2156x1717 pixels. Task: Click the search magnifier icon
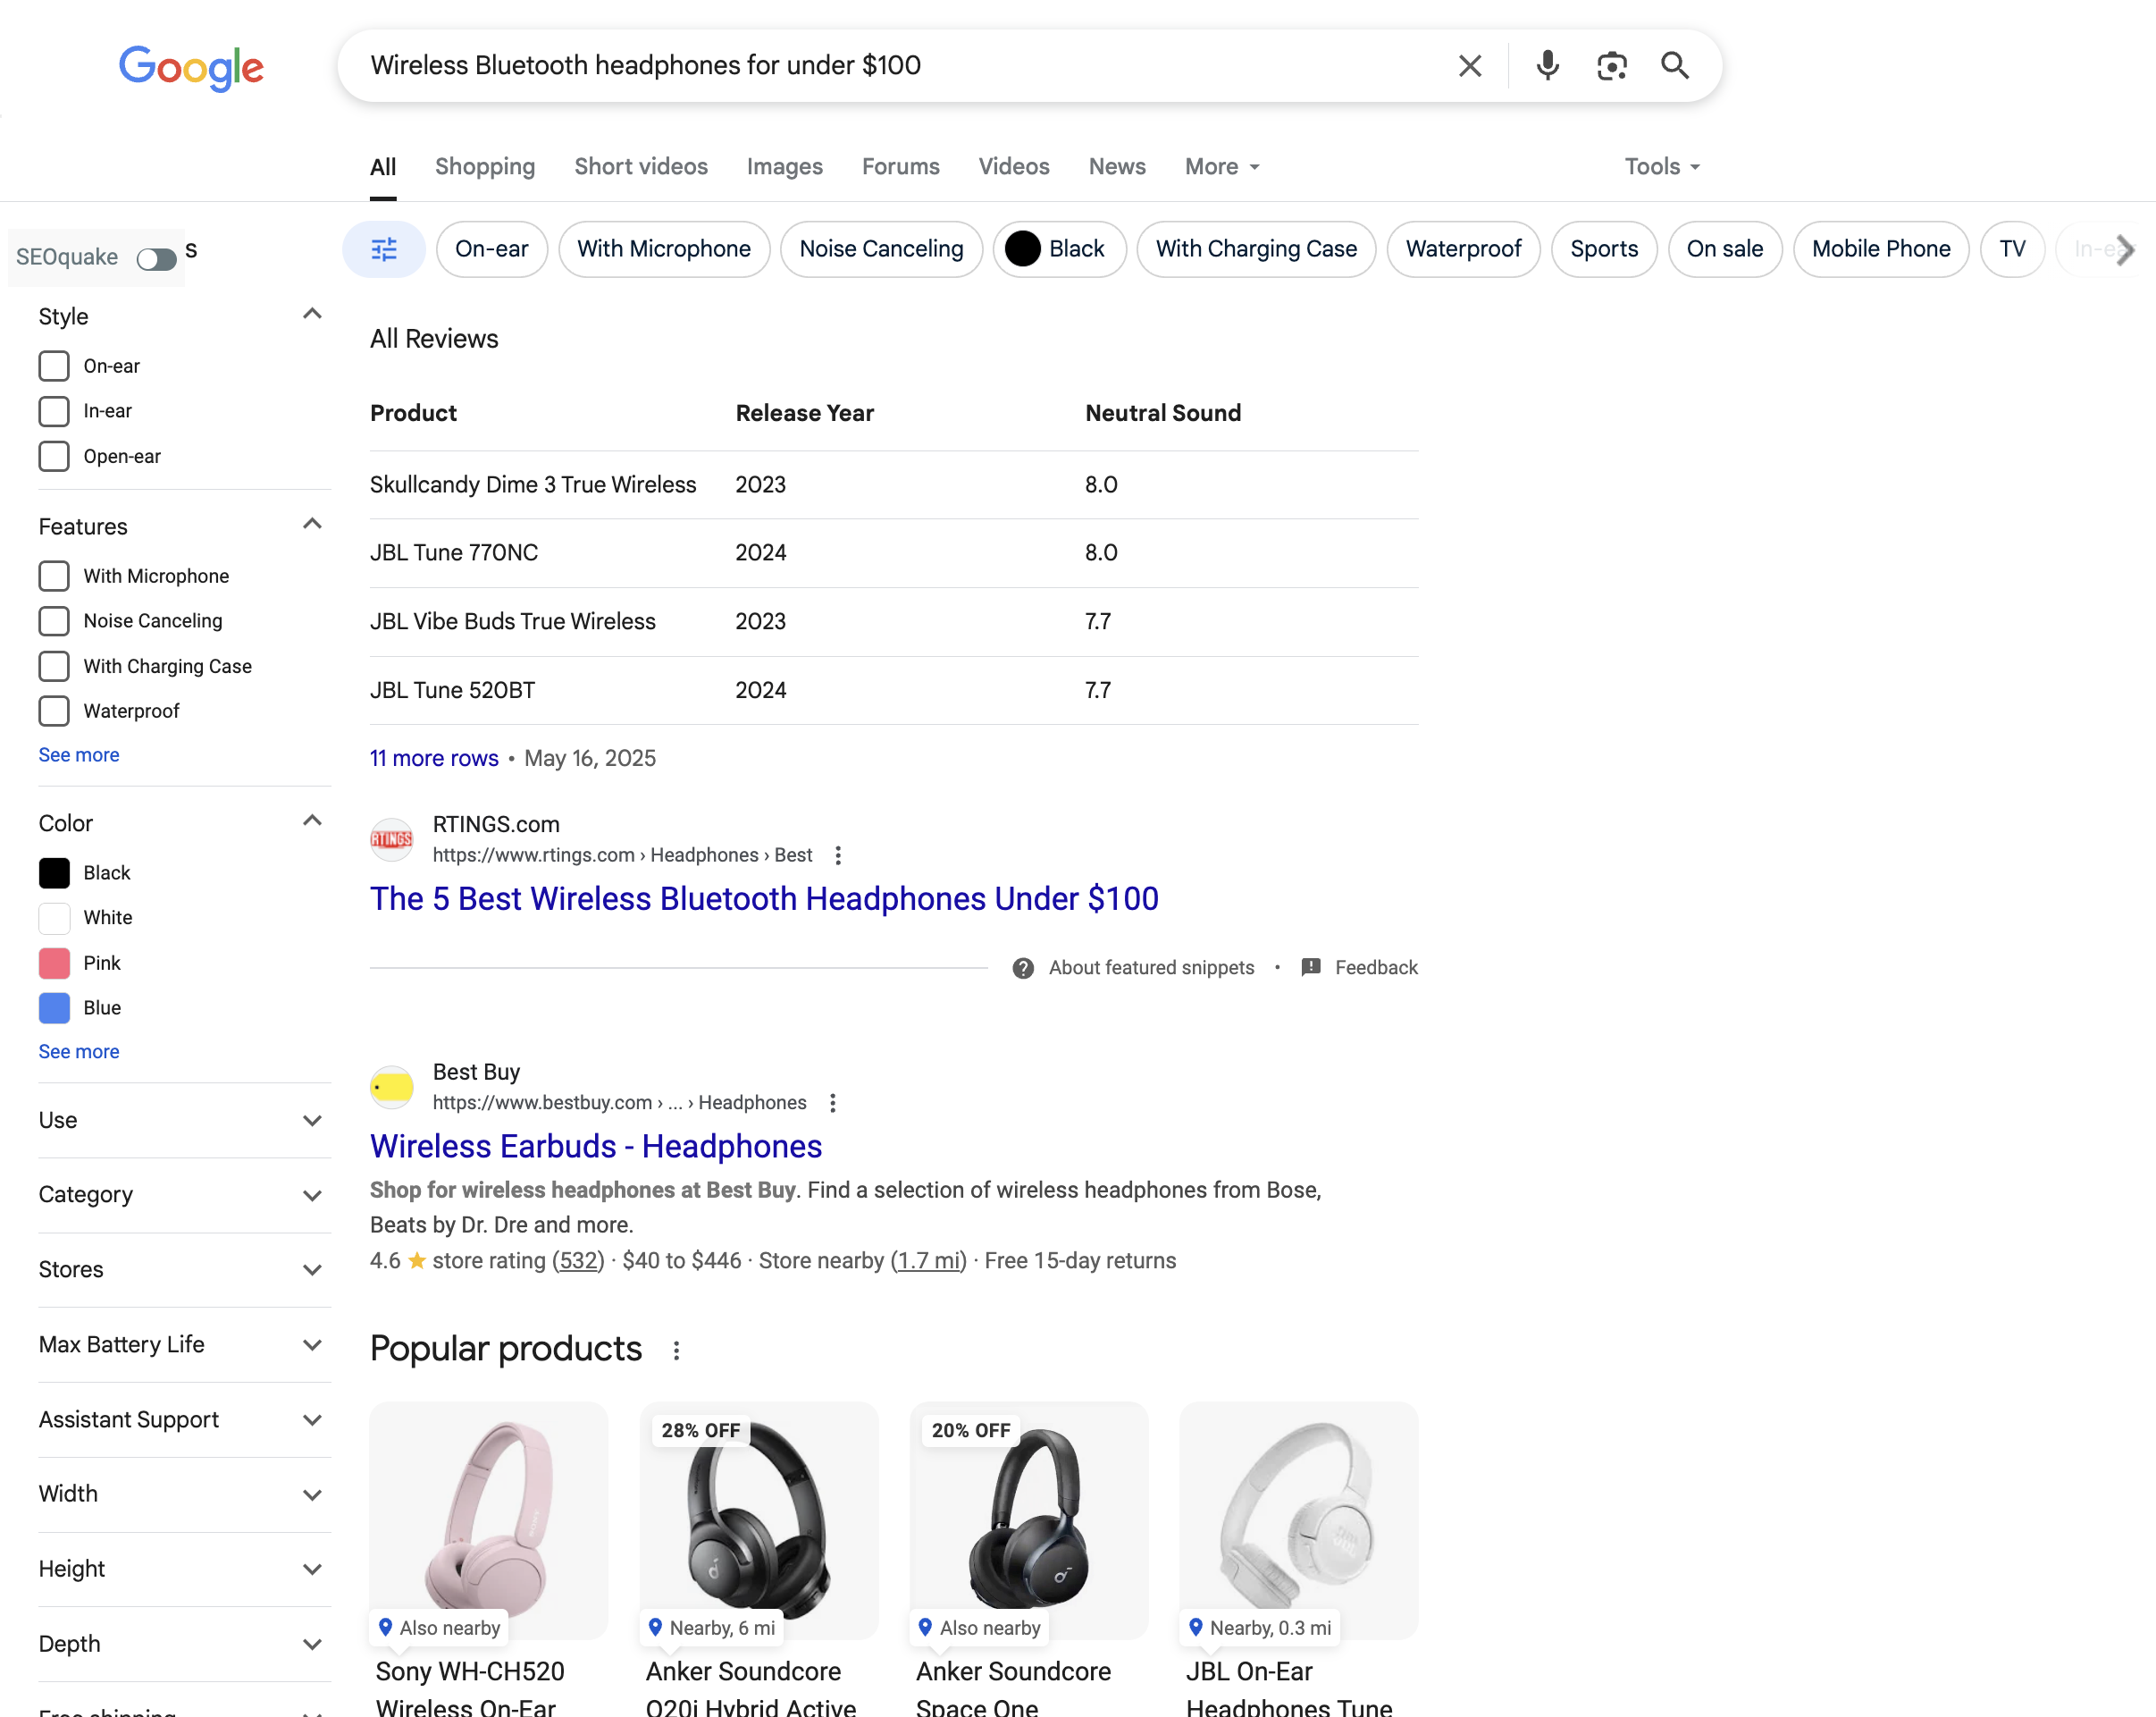(x=1675, y=65)
